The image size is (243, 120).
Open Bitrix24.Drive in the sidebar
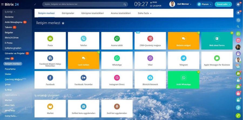click(x=12, y=38)
